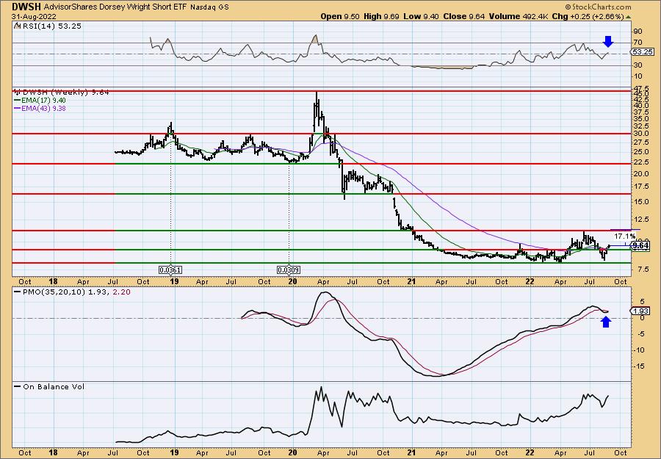Click the Nasdaq GS exchange label
661x459 pixels.
[209, 7]
